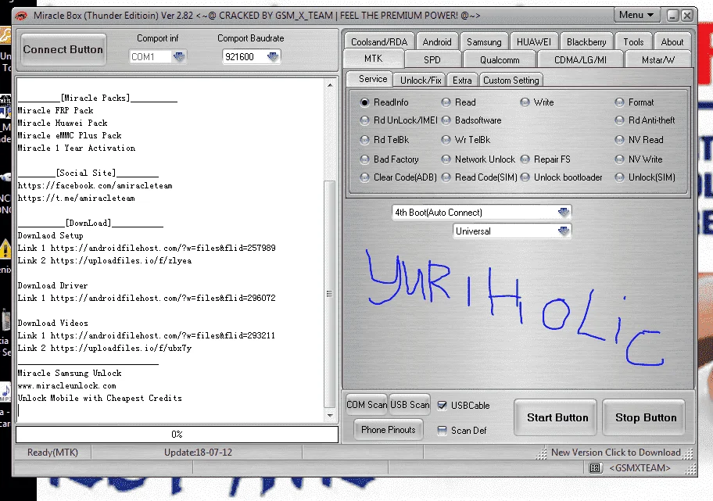
Task: Open the HUAWEI tab
Action: 534,42
